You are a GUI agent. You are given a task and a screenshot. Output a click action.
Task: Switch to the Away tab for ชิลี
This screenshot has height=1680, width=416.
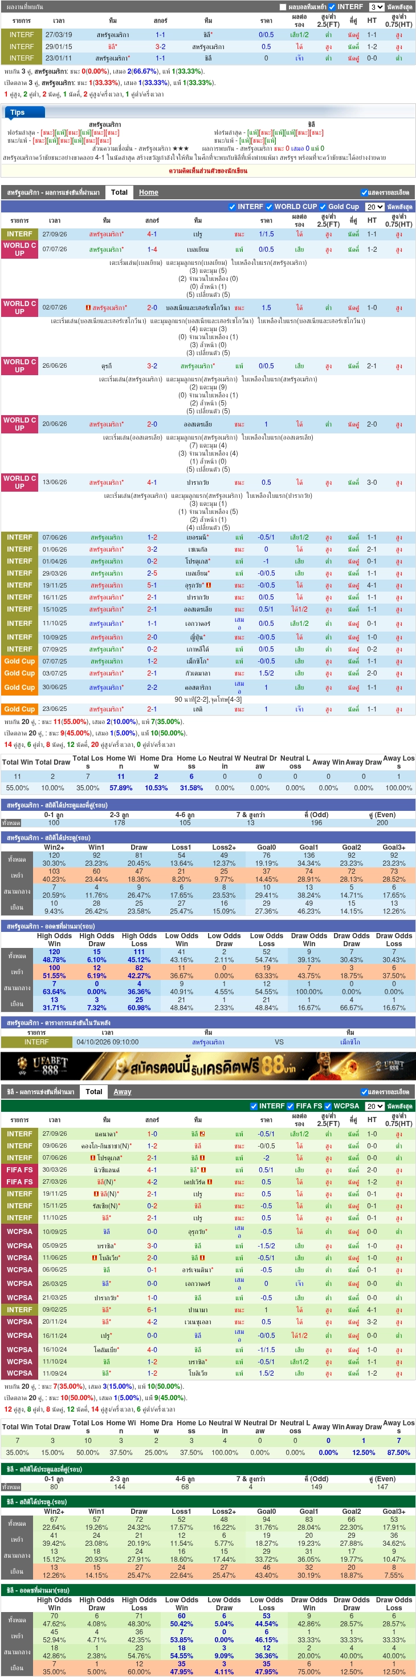click(123, 1092)
